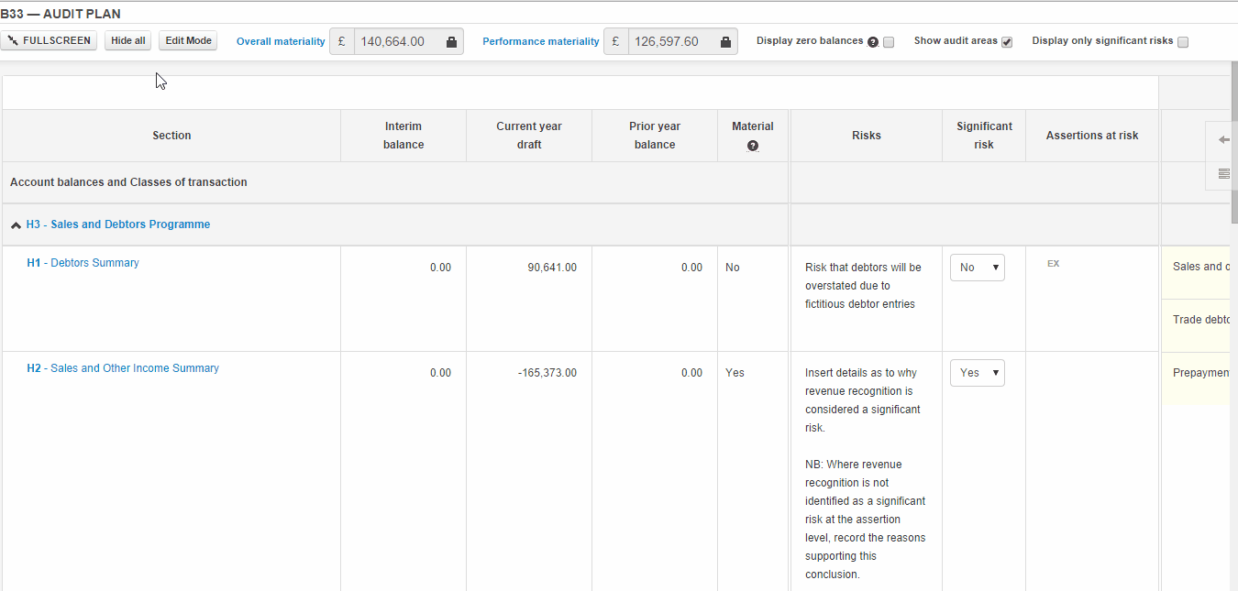Switch to Edit Mode
1238x591 pixels.
[188, 41]
